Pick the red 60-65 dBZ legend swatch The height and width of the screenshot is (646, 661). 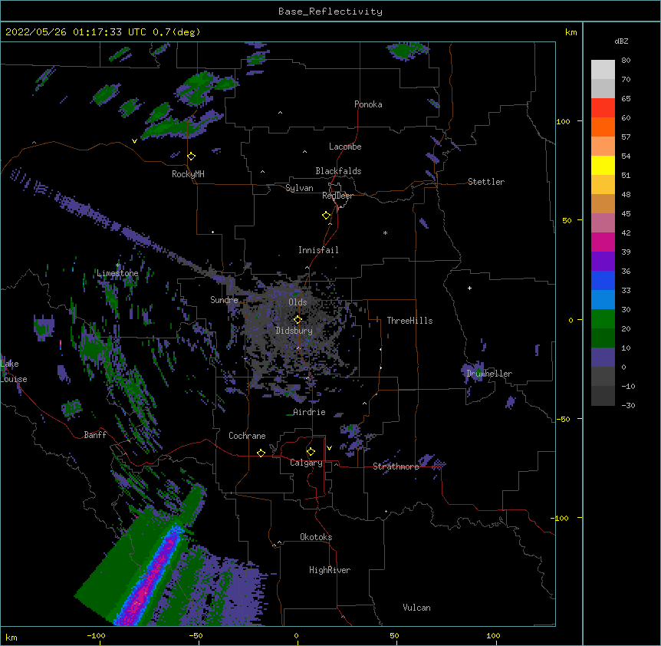point(603,108)
